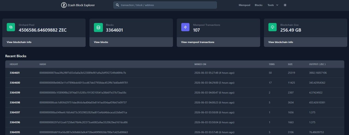This screenshot has width=349, height=135.
Task: Open block height 3364599
Action: (x=15, y=93)
